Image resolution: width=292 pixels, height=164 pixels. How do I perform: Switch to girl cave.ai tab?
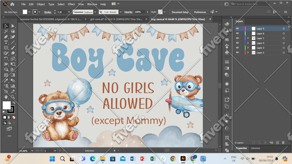click(x=116, y=19)
